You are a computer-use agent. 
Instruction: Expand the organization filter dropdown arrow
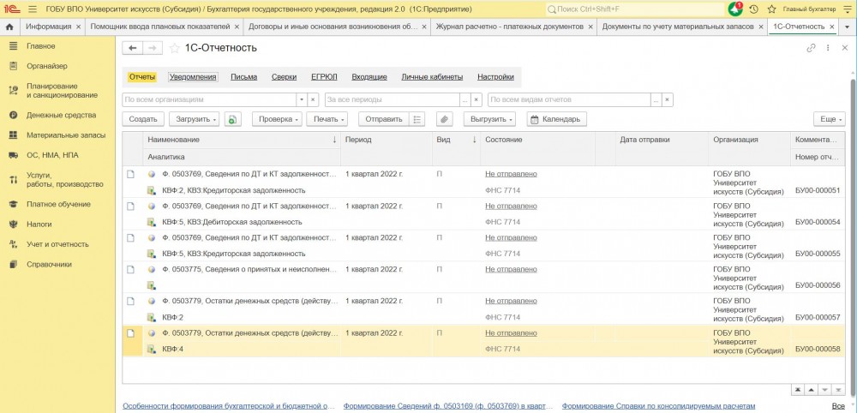pyautogui.click(x=301, y=99)
